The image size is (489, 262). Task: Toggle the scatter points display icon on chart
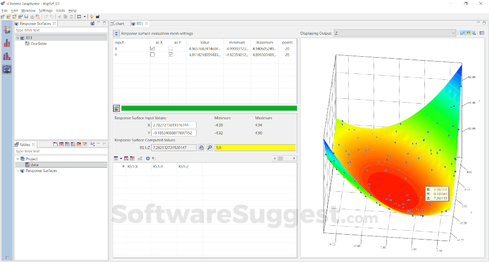click(463, 33)
